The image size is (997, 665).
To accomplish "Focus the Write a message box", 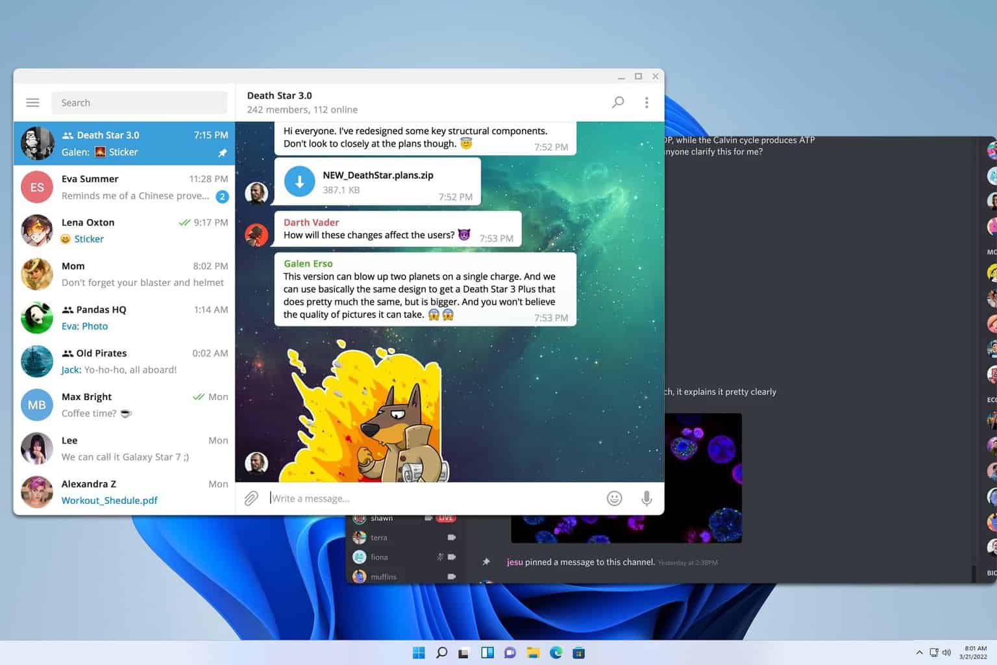I will click(434, 498).
